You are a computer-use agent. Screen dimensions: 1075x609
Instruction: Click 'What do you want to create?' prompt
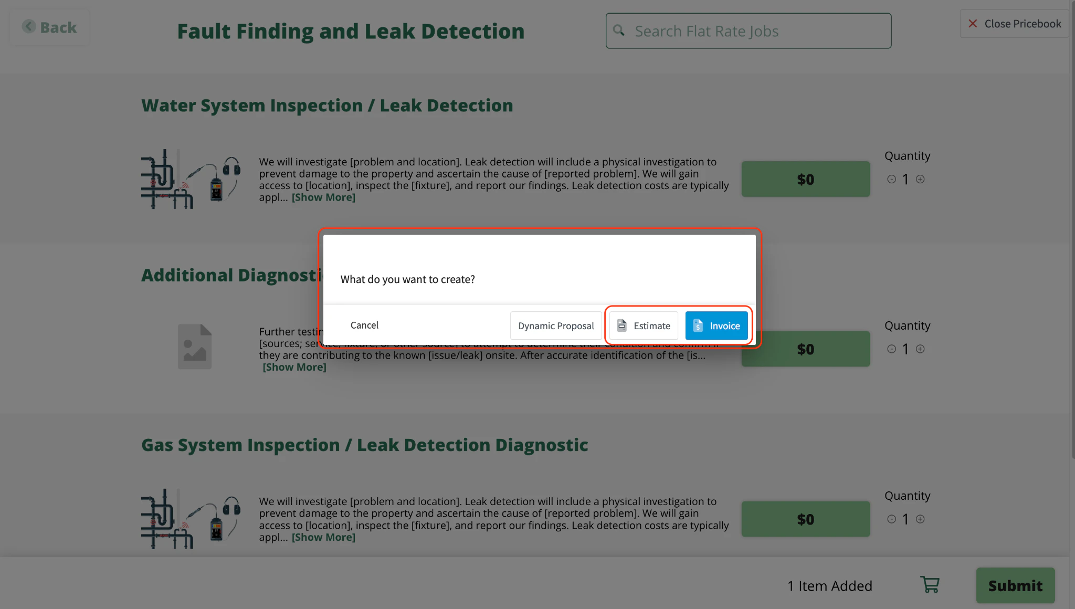tap(407, 279)
